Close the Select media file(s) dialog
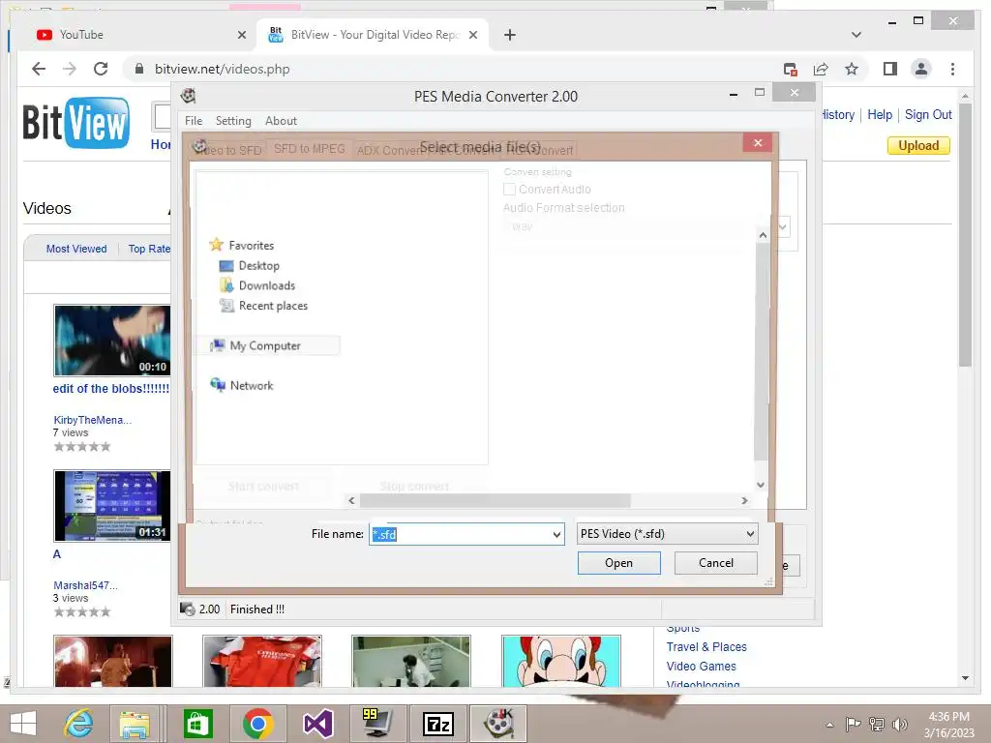The height and width of the screenshot is (743, 991). [x=758, y=143]
